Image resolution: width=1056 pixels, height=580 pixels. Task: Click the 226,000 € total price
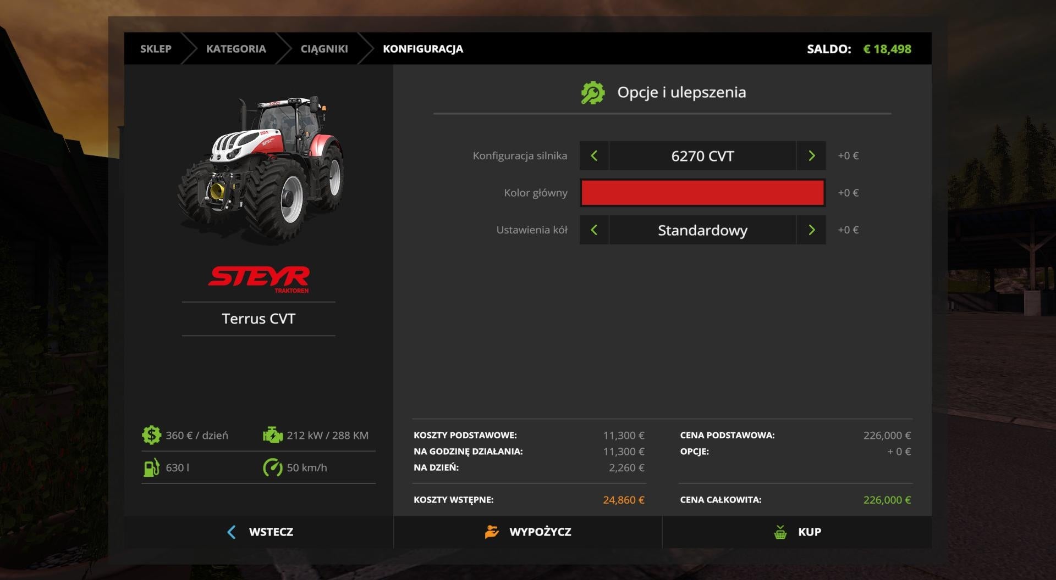pos(887,500)
